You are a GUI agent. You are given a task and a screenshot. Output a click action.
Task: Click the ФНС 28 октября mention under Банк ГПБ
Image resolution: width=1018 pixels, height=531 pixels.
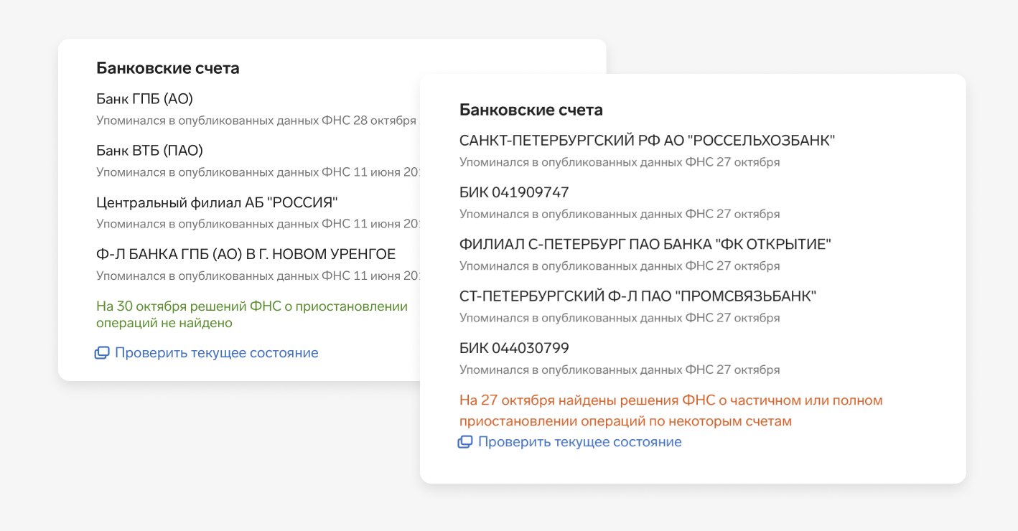point(256,121)
